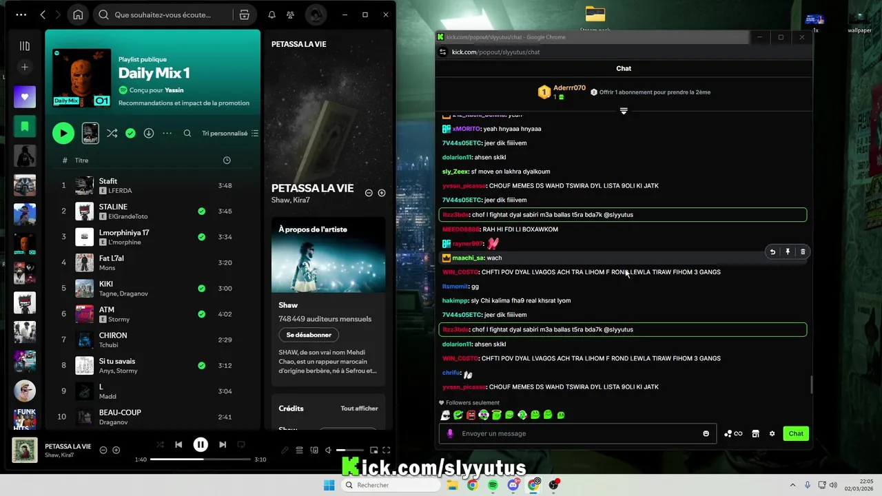Search within Daily Mix 1 playlist
882x496 pixels.
click(187, 133)
